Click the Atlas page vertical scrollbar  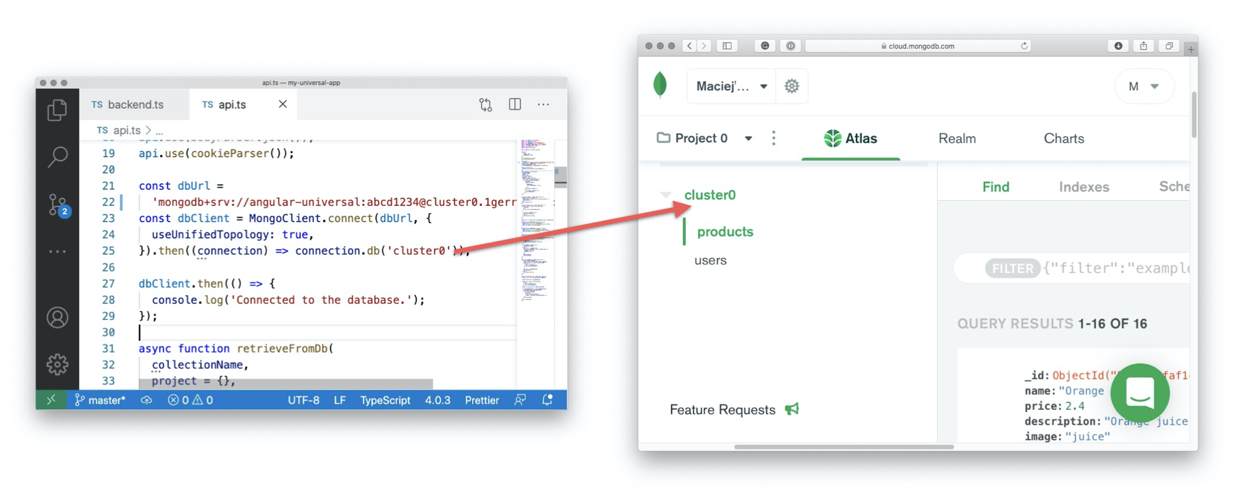click(1194, 114)
